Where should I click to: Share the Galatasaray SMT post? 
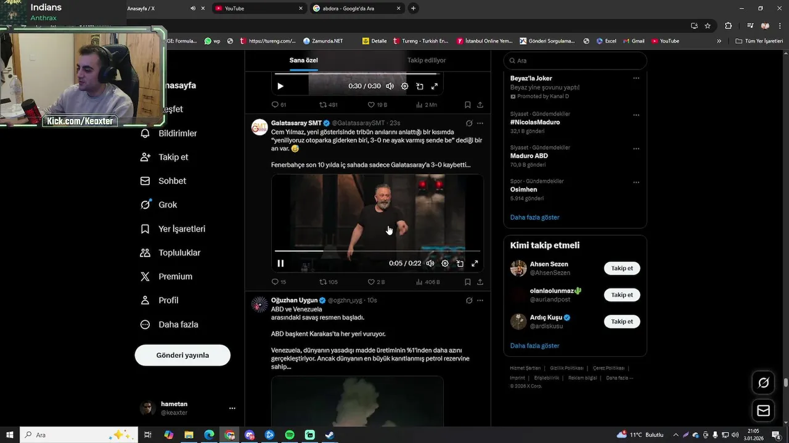click(x=480, y=282)
